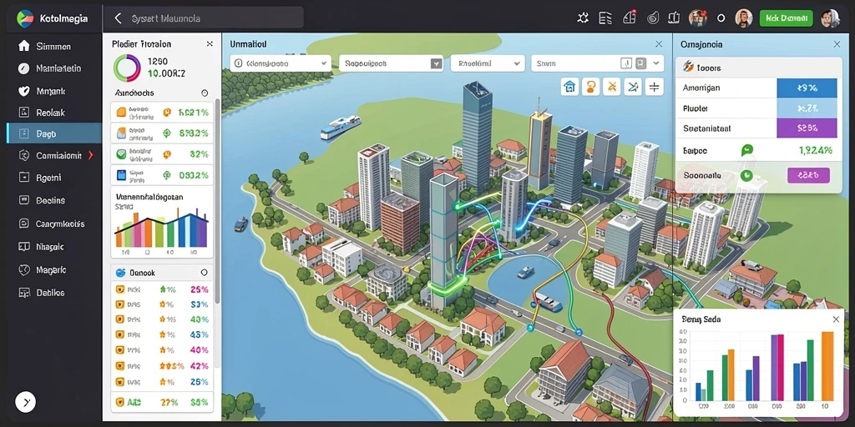Select Dagb in the left sidebar
The height and width of the screenshot is (427, 855).
tap(54, 133)
